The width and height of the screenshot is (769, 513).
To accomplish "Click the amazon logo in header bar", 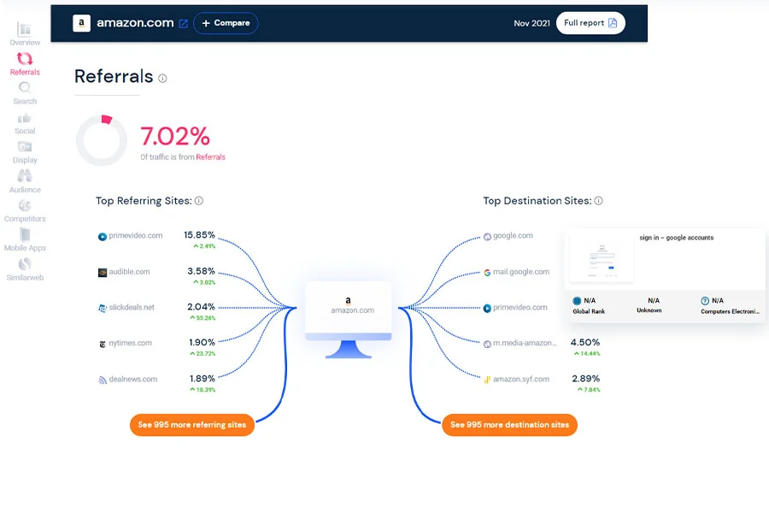I will (81, 23).
